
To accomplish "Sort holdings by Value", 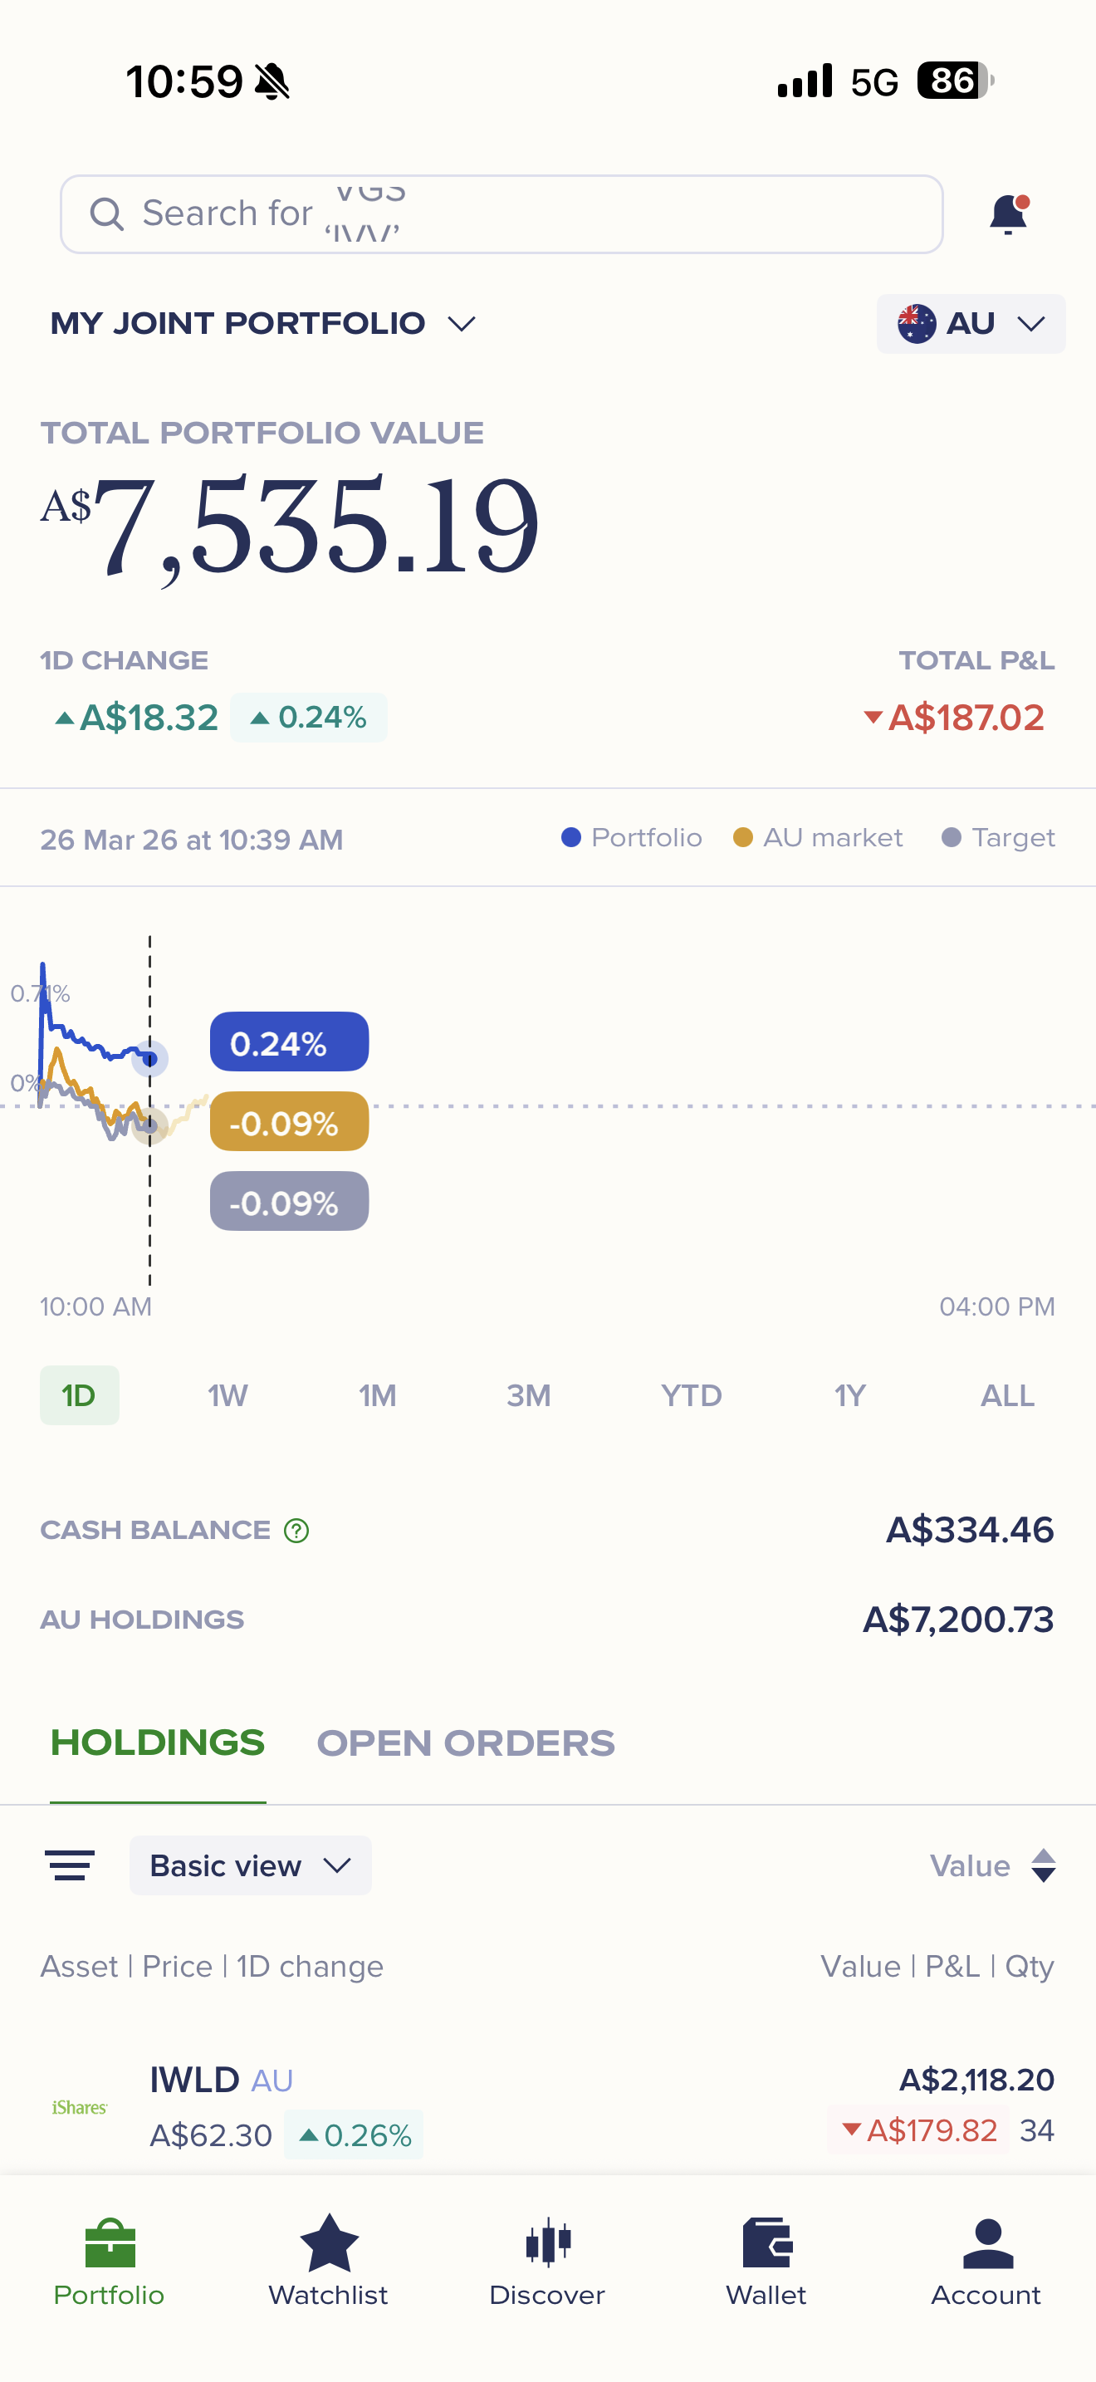I will 992,1865.
